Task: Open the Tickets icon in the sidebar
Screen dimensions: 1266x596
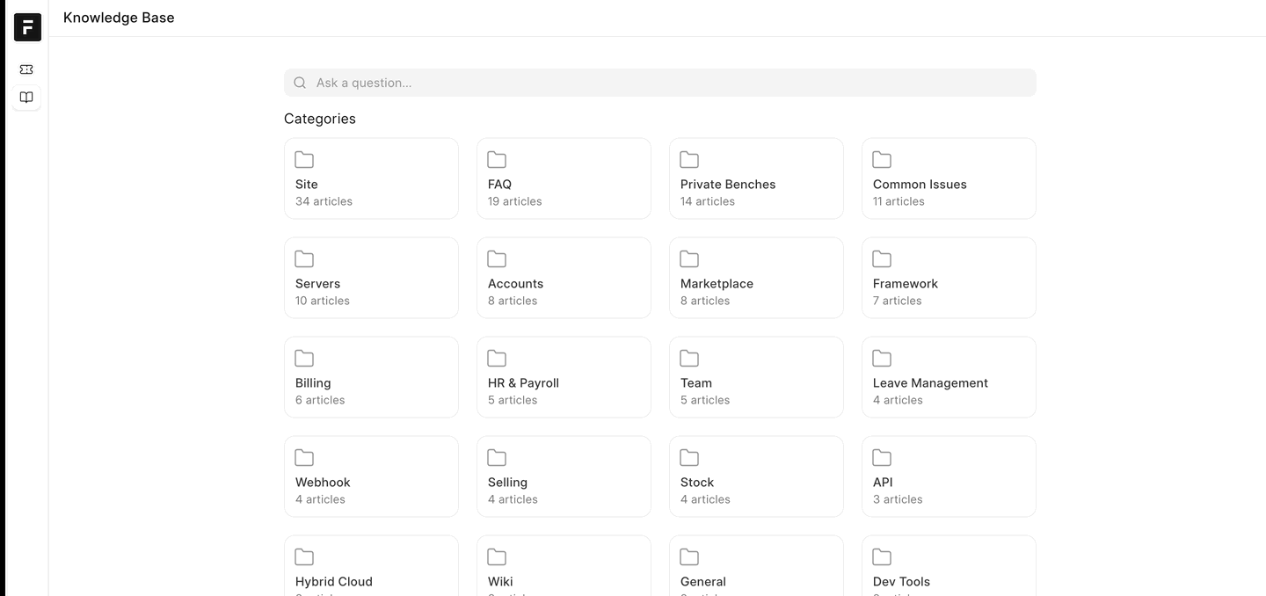Action: point(26,69)
